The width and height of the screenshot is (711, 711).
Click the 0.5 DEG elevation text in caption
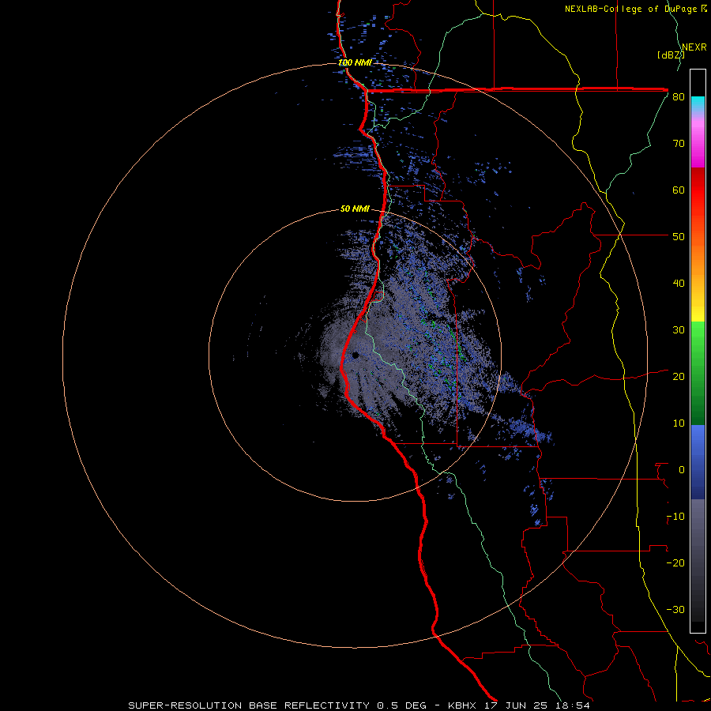402,705
